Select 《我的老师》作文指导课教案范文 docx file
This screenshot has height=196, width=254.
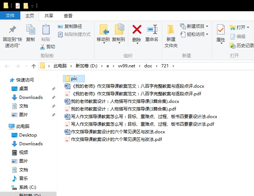pyautogui.click(x=134, y=86)
